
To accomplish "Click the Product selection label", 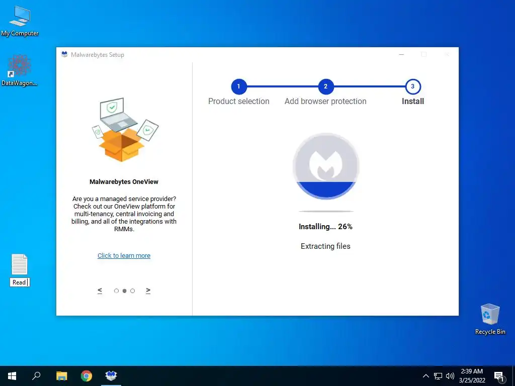I will coord(239,102).
